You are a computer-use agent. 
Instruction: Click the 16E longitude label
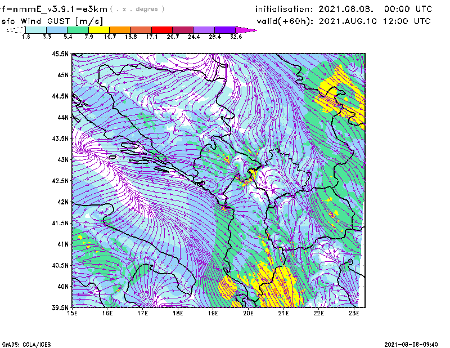(107, 313)
